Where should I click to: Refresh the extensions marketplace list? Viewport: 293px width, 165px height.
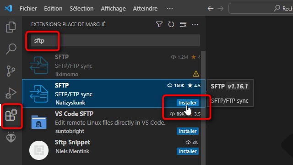(171, 24)
